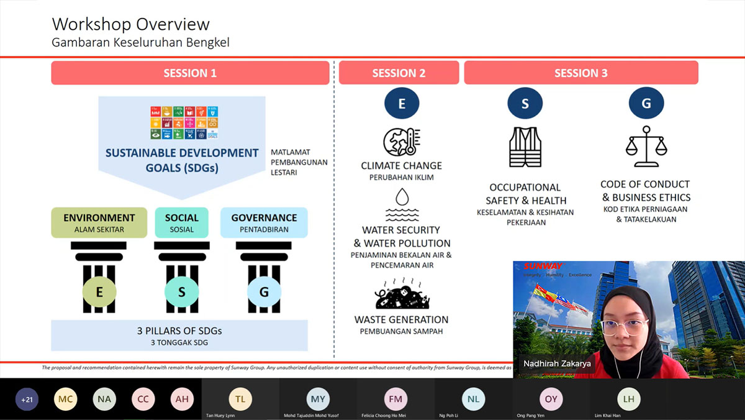This screenshot has width=745, height=420.
Task: Click the colorful SDG icons grid
Action: 184,122
